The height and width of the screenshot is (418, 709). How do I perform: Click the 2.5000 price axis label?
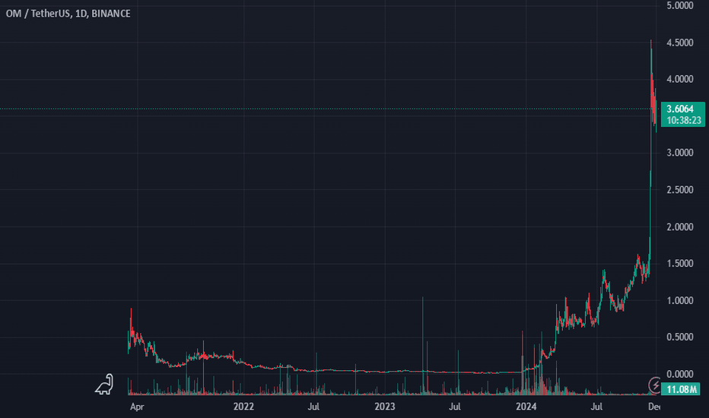click(680, 190)
